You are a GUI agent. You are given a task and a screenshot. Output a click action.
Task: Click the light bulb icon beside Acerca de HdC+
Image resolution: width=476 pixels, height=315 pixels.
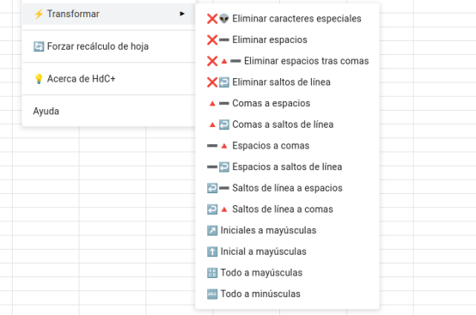[39, 79]
